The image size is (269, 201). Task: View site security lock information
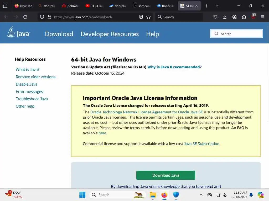[x=49, y=17]
